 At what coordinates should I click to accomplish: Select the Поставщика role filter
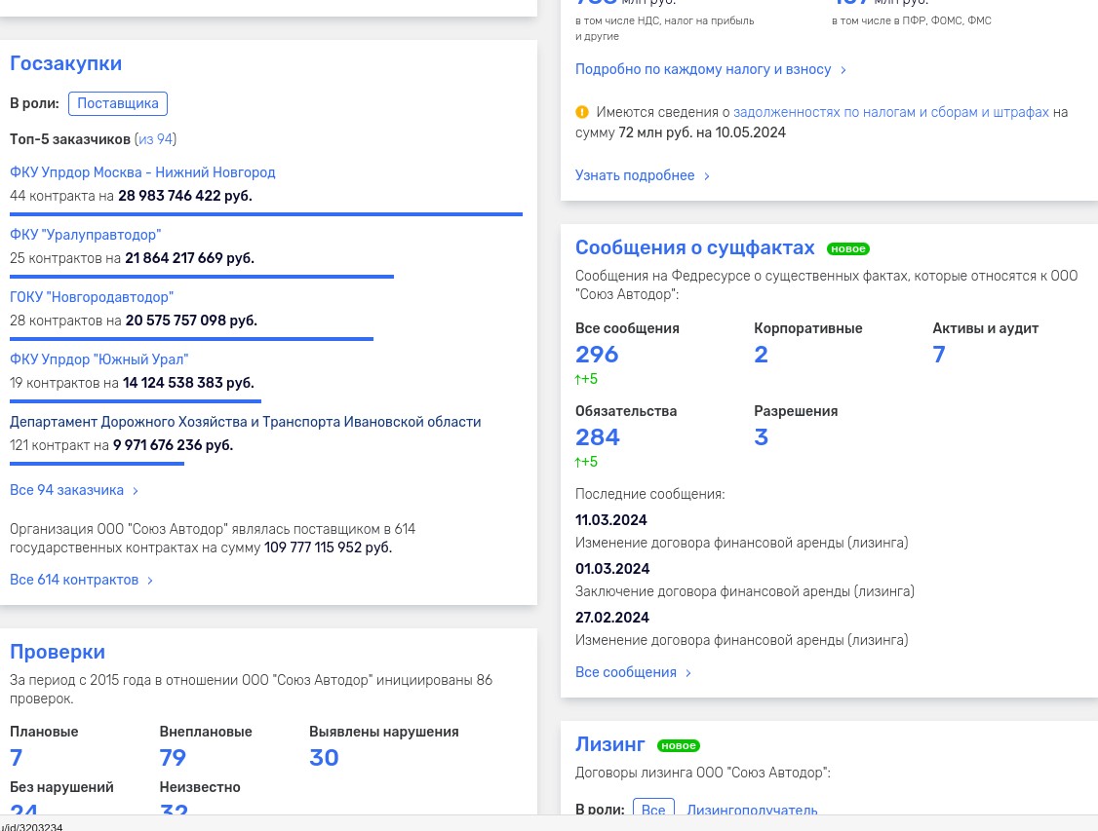click(x=118, y=103)
